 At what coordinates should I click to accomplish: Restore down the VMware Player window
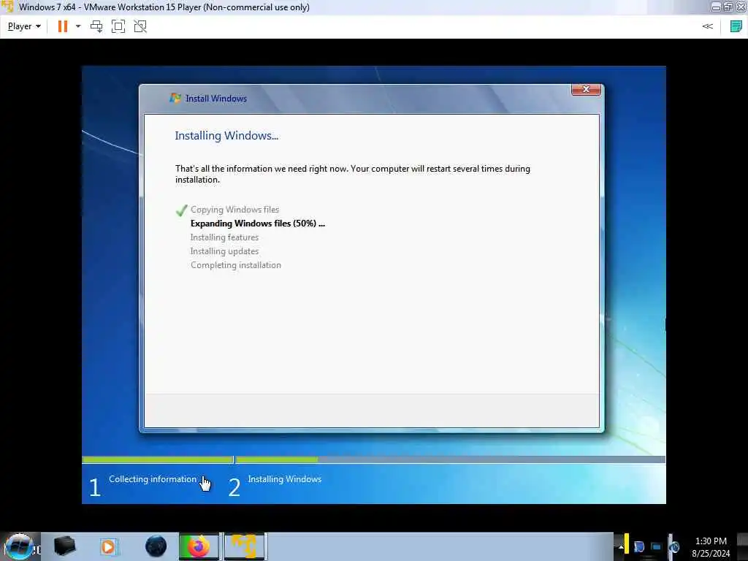(728, 7)
